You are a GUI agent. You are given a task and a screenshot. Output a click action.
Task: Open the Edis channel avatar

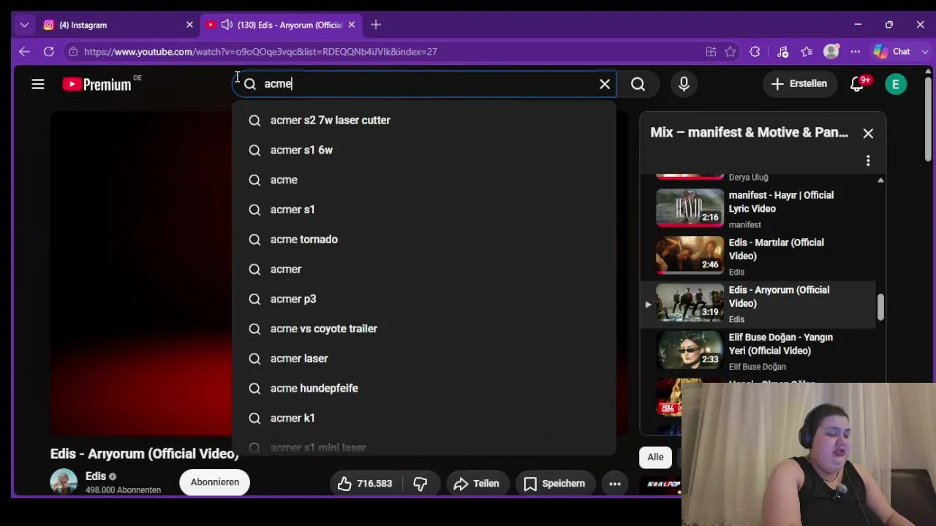(64, 482)
